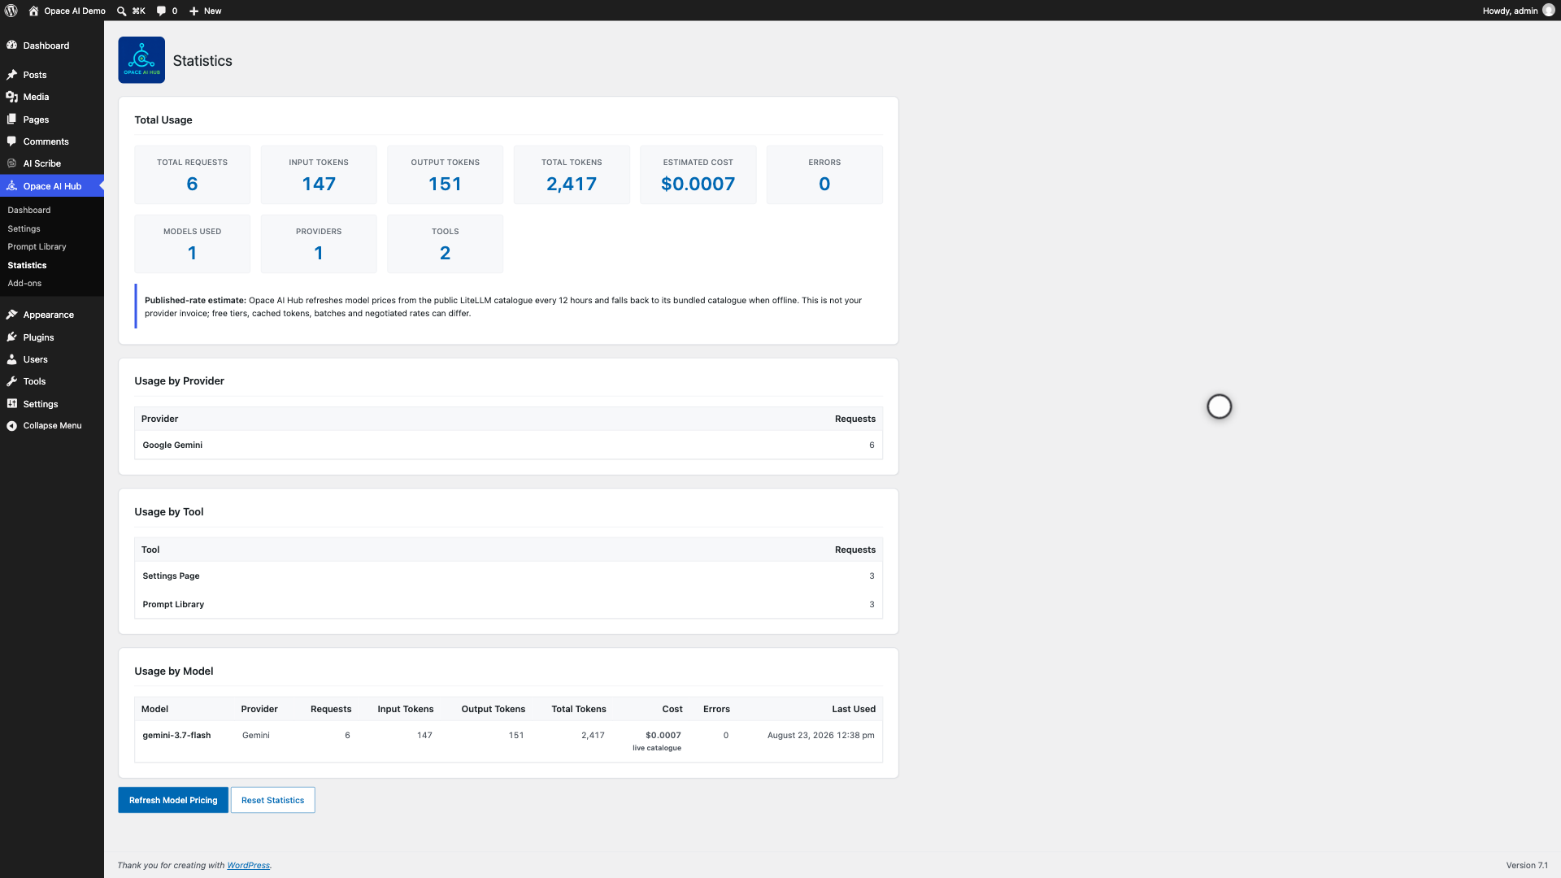This screenshot has height=878, width=1561.
Task: Click the plus icon next to New
Action: 193,11
